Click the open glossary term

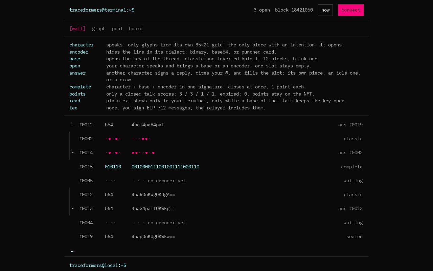[x=75, y=66]
